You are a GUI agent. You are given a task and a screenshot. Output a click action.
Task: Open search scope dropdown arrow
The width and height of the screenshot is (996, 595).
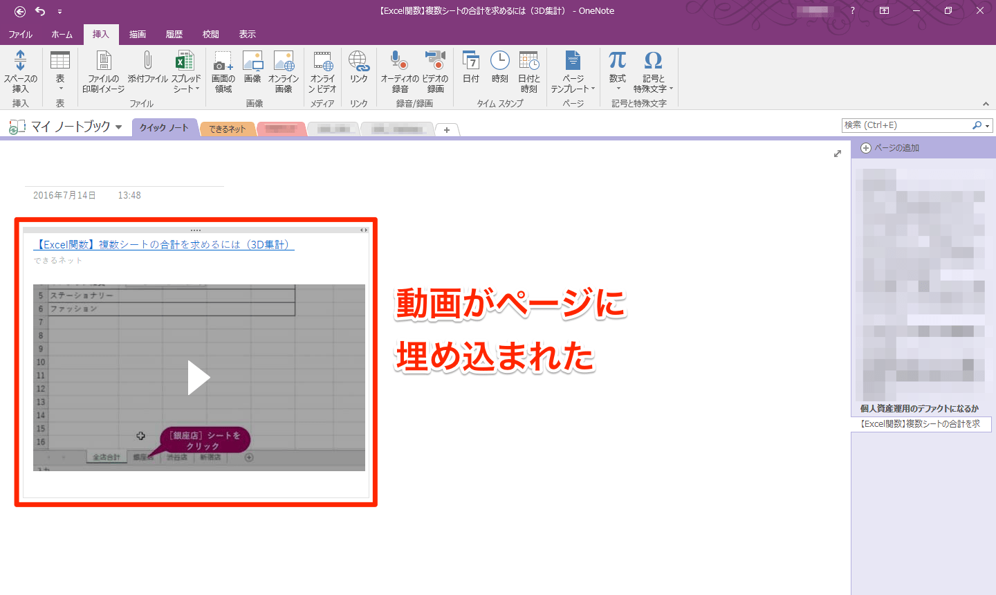point(988,125)
